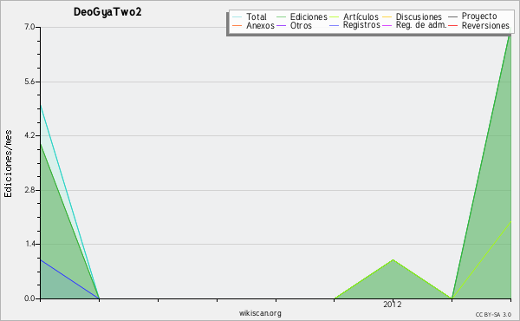Click the 2.8 y-axis value
Image resolution: width=520 pixels, height=321 pixels.
pos(29,190)
